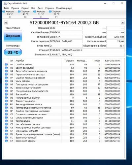Select row text Циклы загрузки/выгрузки
This screenshot has width=132, height=165.
point(29,118)
